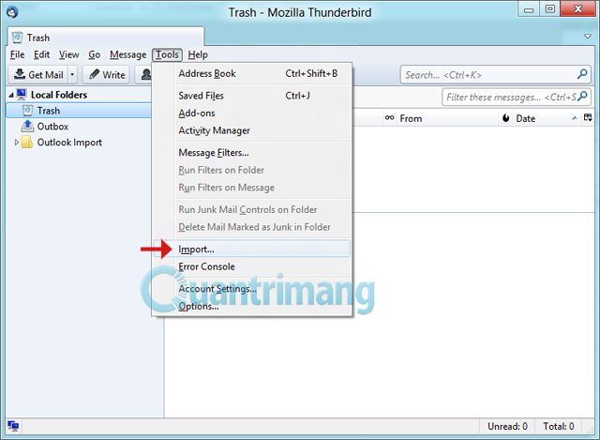The image size is (600, 440).
Task: Choose Import from Tools menu
Action: tap(252, 249)
